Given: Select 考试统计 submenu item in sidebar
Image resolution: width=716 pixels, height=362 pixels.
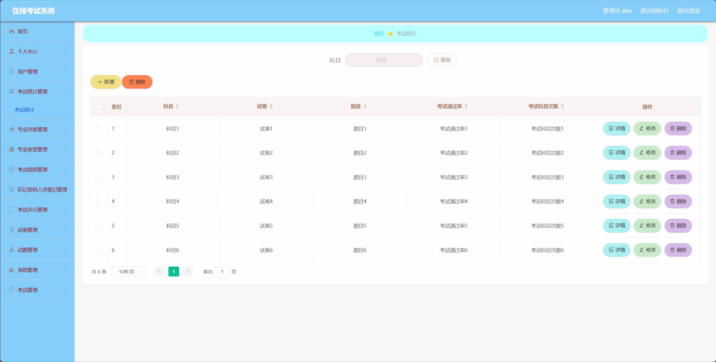Looking at the screenshot, I should [24, 110].
